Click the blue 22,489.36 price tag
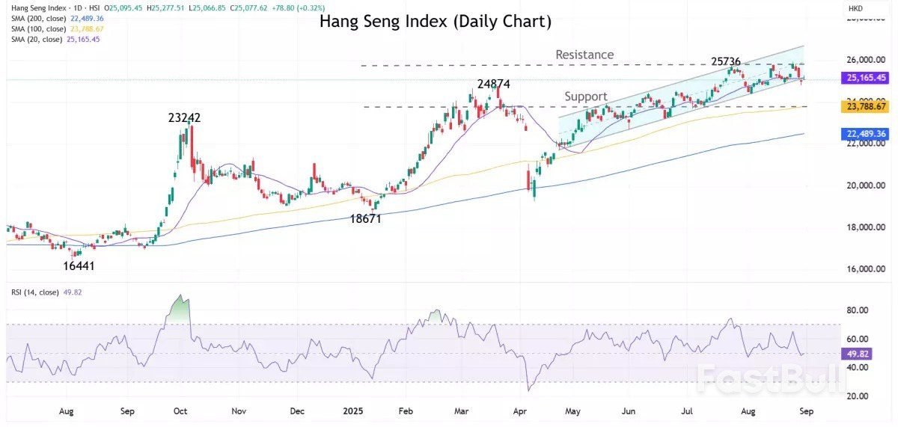 coord(866,134)
